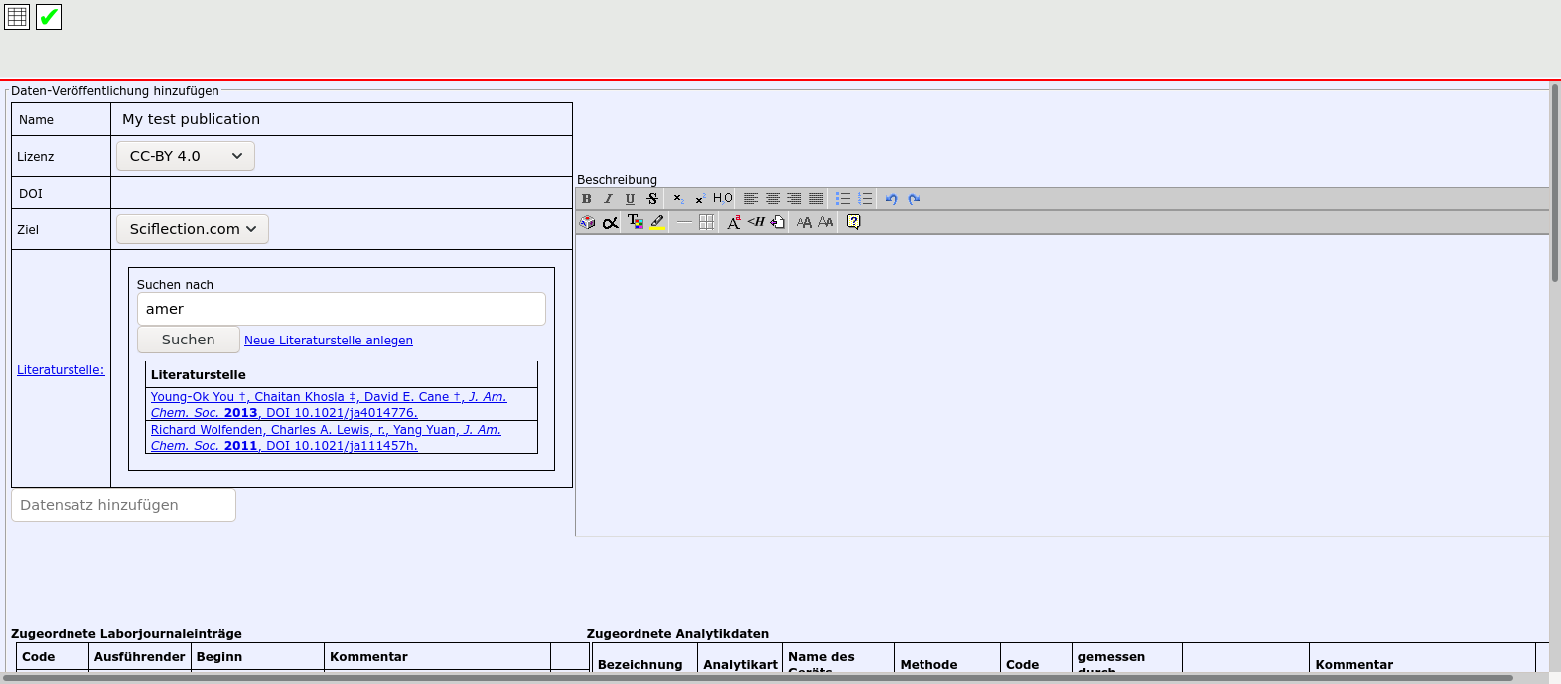The height and width of the screenshot is (684, 1561).
Task: Click the list view table icon
Action: 17,17
